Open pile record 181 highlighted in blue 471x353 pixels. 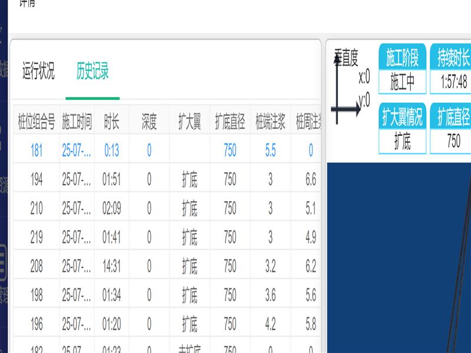[x=37, y=151]
